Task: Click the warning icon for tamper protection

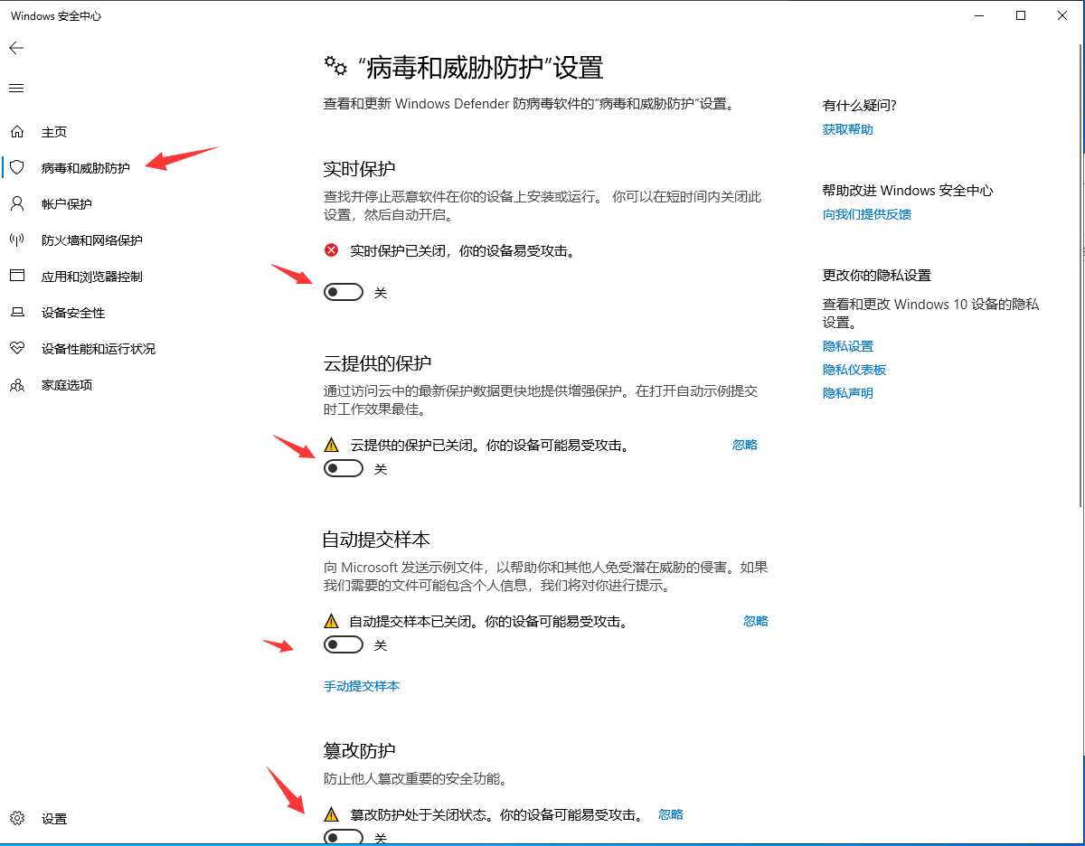Action: [332, 814]
